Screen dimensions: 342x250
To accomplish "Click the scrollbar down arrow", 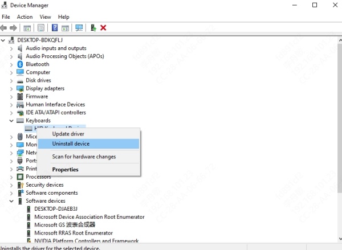I will (340, 239).
